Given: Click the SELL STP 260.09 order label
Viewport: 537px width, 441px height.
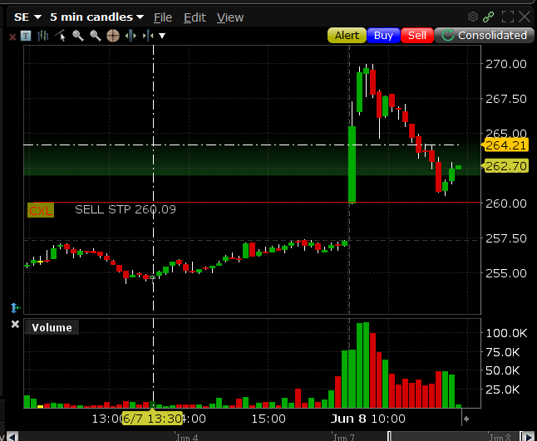Looking at the screenshot, I should 126,209.
